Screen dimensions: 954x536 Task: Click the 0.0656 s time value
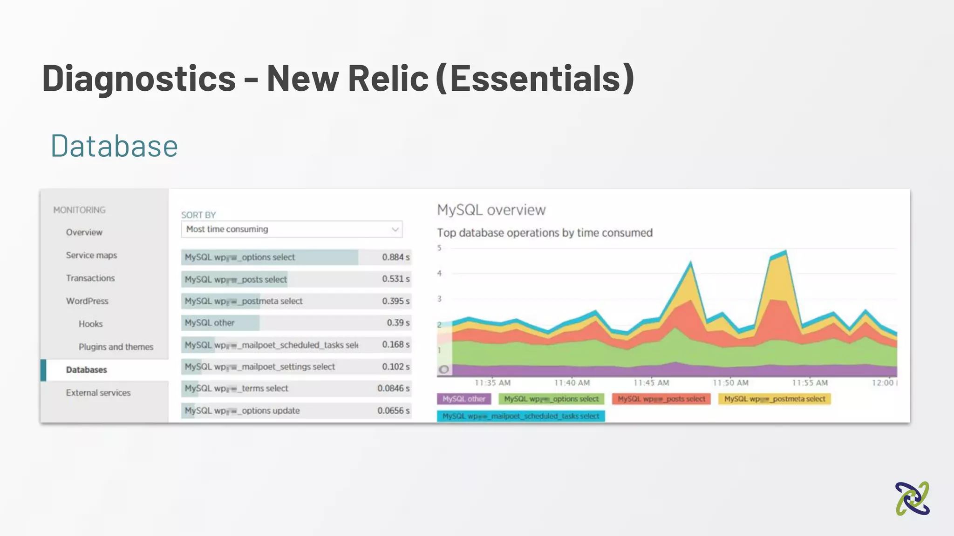point(394,410)
